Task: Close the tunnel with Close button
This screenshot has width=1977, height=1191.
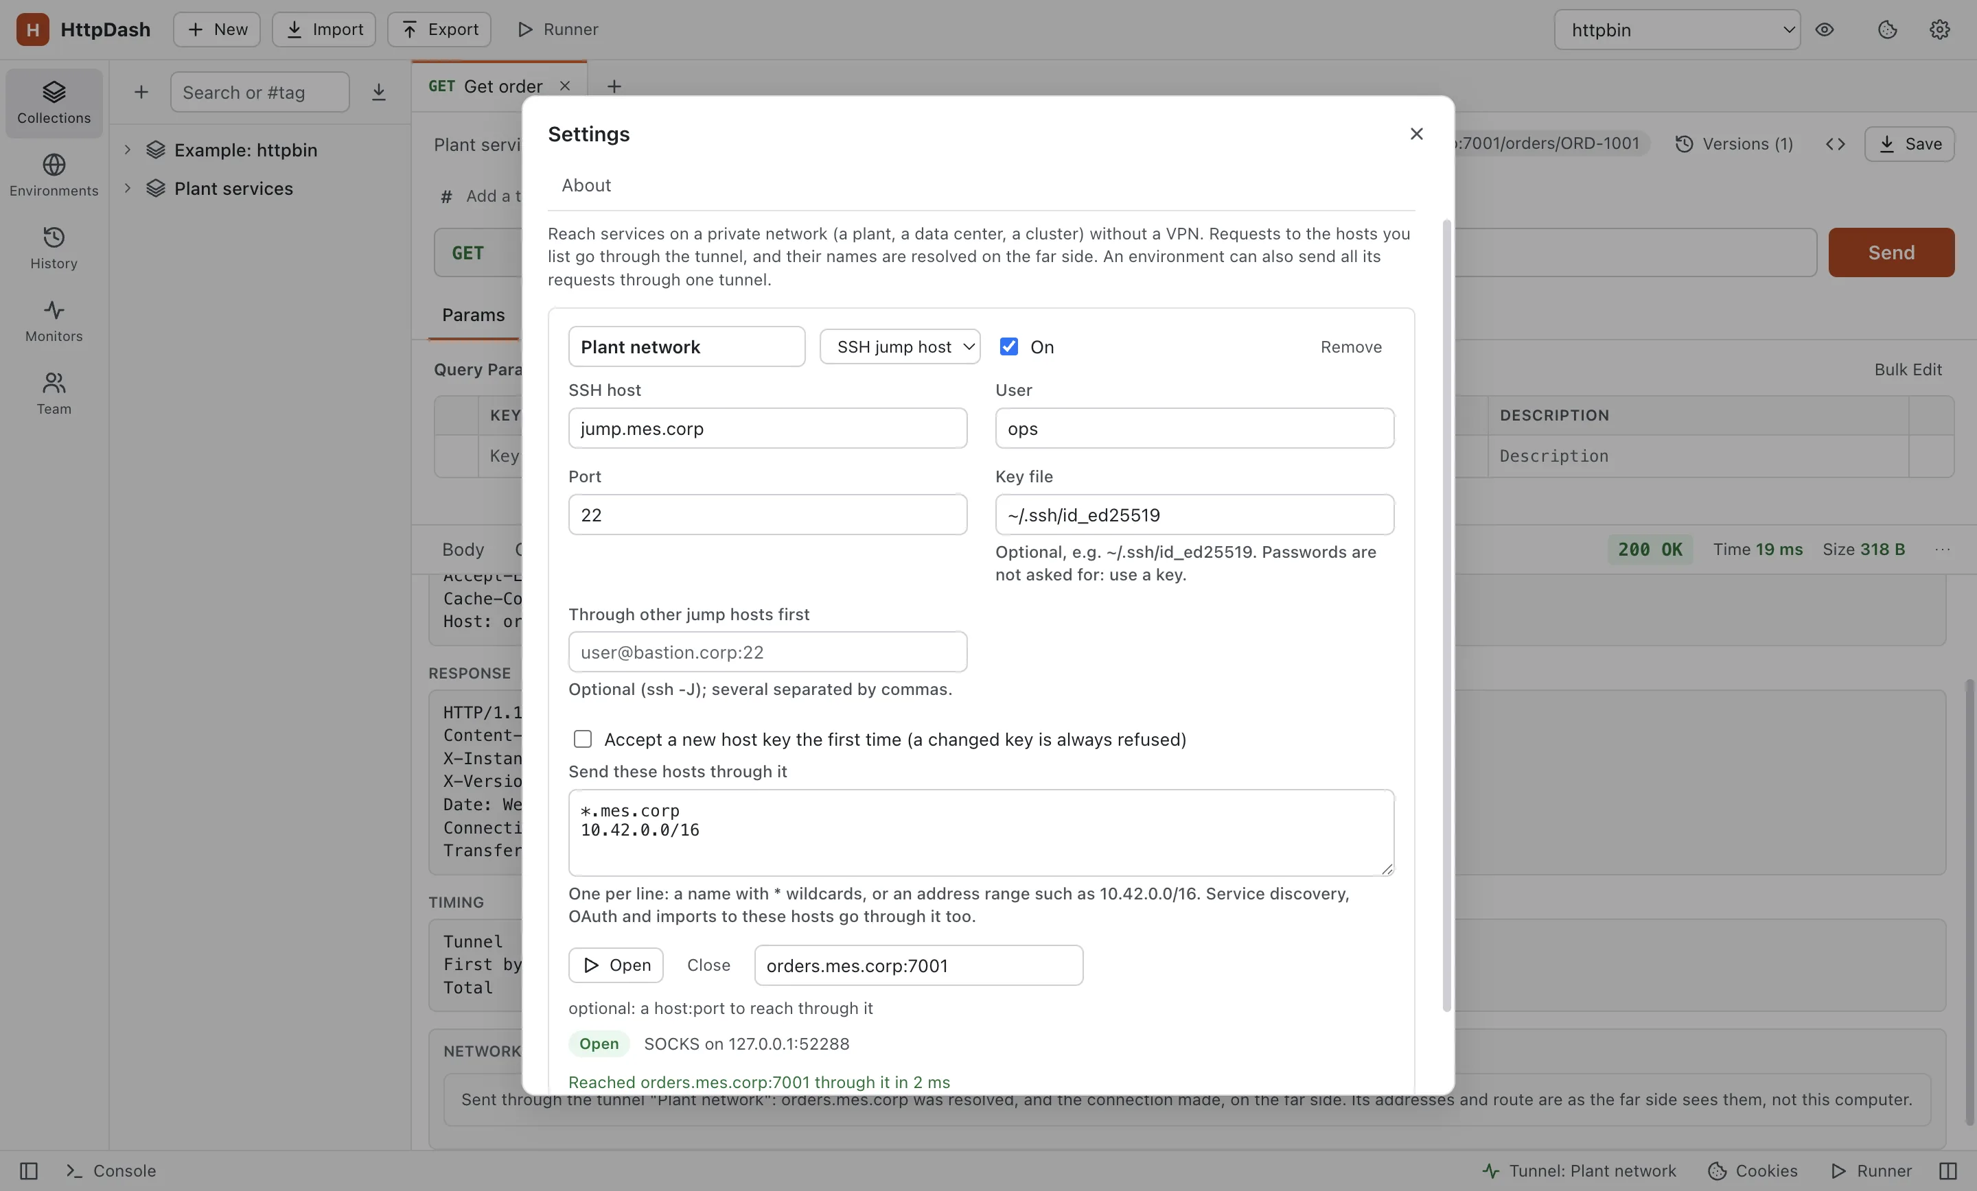Action: 708,965
